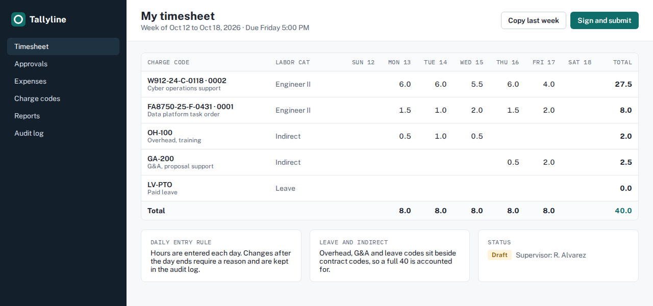Open the Timesheet sidebar item
Screen dimensions: 653x306
click(63, 46)
